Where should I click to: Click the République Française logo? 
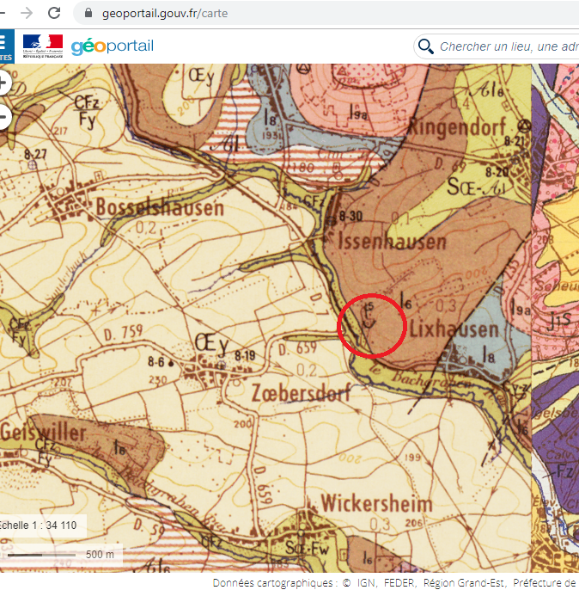[42, 46]
